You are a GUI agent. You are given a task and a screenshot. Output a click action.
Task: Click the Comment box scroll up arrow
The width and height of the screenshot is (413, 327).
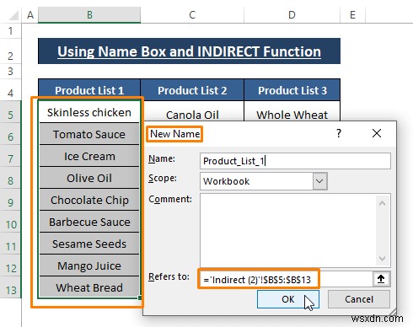[x=382, y=203]
